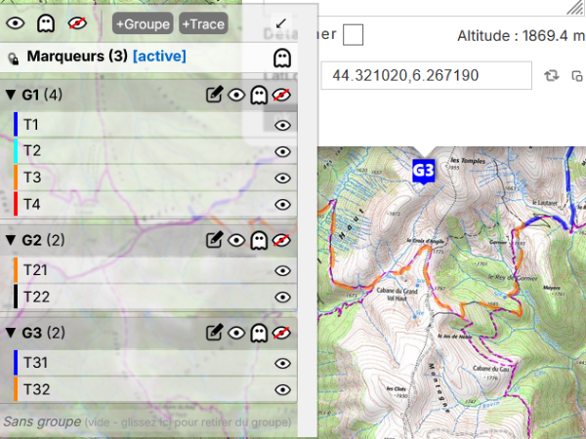Select the Marqueurs (3) active layer
The image size is (586, 439).
105,57
